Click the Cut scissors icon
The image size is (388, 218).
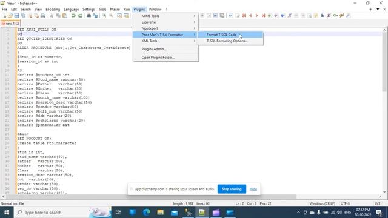tap(52, 16)
